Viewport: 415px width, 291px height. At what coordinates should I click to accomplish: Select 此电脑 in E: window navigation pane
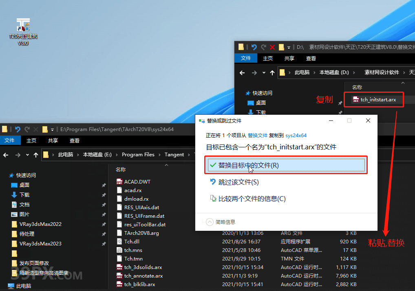[x=20, y=286]
